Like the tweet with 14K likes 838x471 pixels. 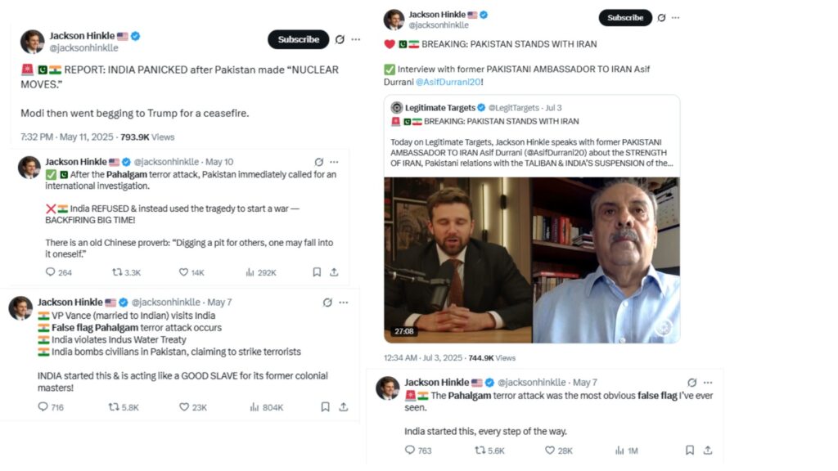184,272
